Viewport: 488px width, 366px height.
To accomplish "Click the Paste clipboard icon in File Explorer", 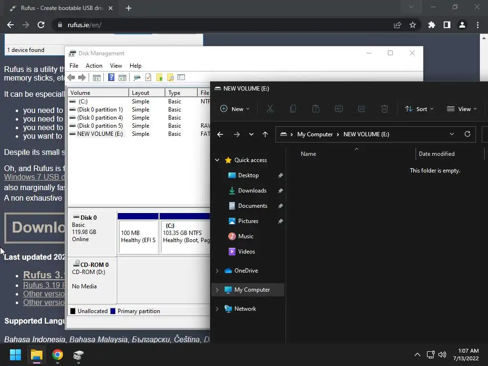I will pyautogui.click(x=316, y=109).
